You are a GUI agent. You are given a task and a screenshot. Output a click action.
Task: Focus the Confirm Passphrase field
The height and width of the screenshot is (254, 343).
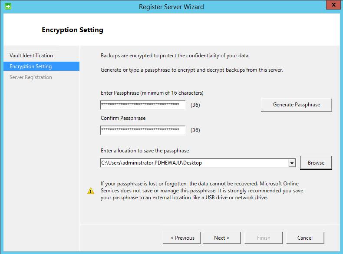[142, 130]
